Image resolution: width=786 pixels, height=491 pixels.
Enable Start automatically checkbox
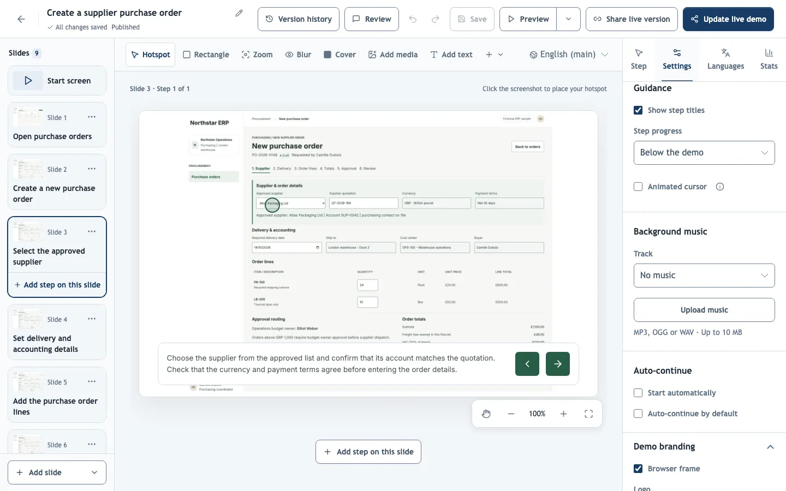click(x=638, y=393)
